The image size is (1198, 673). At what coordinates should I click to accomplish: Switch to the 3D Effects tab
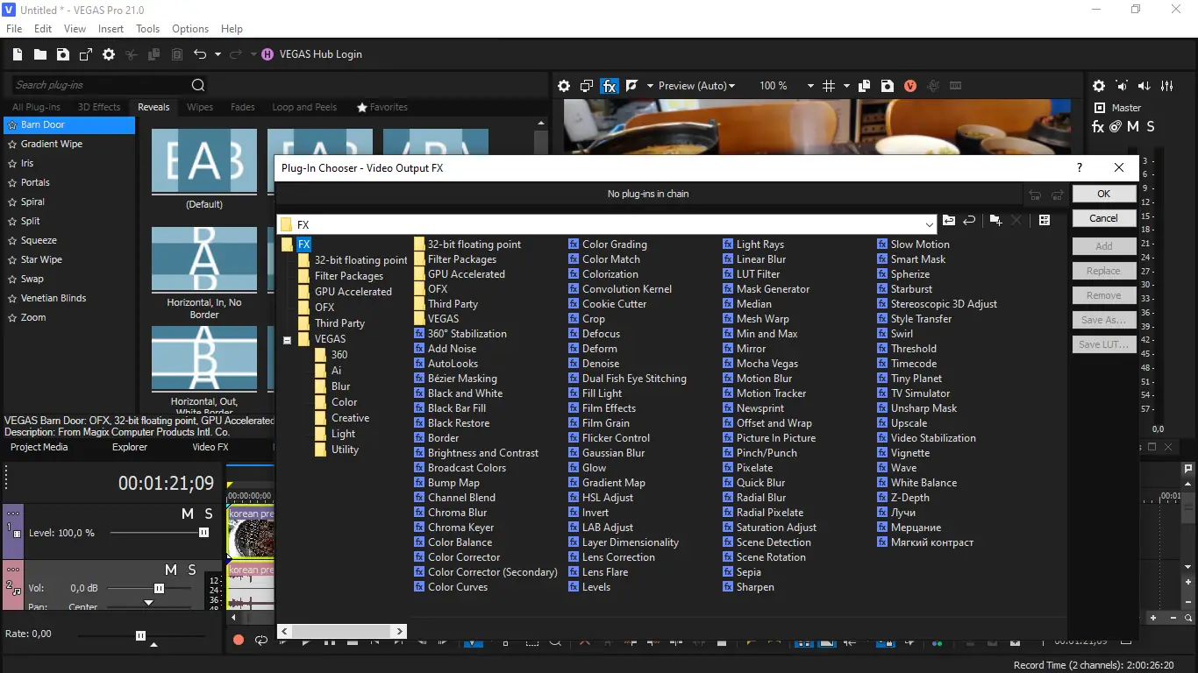point(99,107)
